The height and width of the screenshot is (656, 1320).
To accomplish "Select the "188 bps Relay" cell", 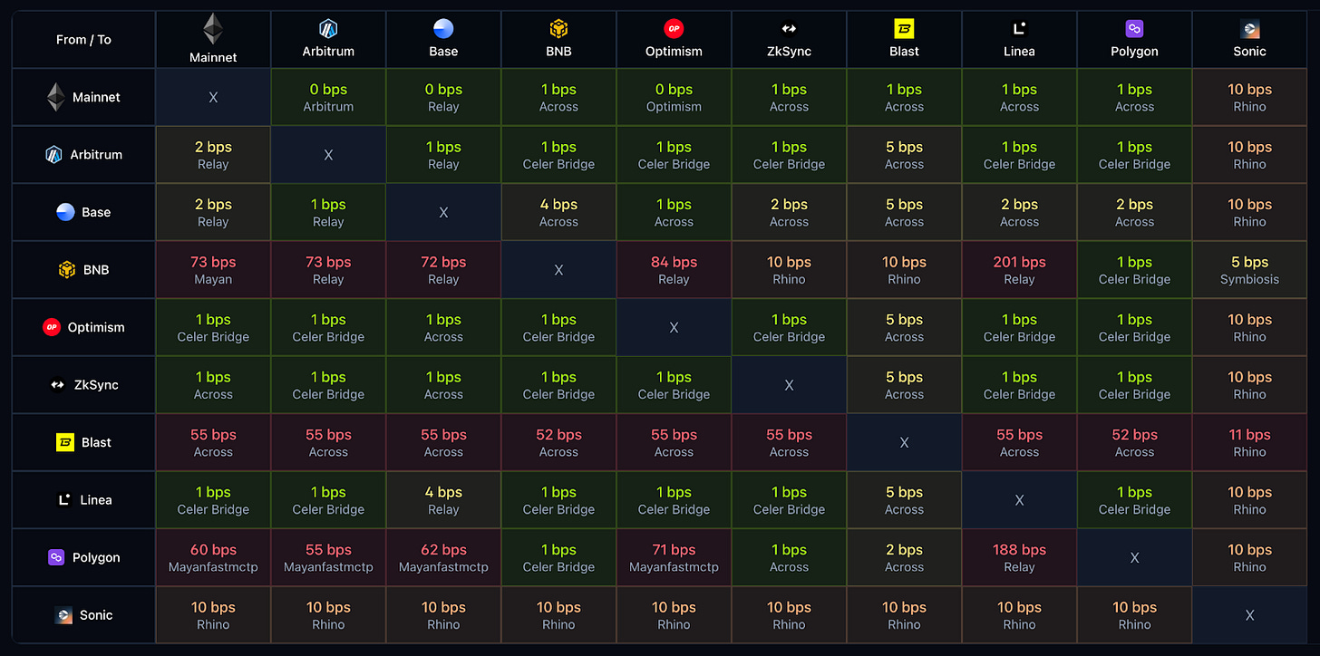I will [1019, 557].
